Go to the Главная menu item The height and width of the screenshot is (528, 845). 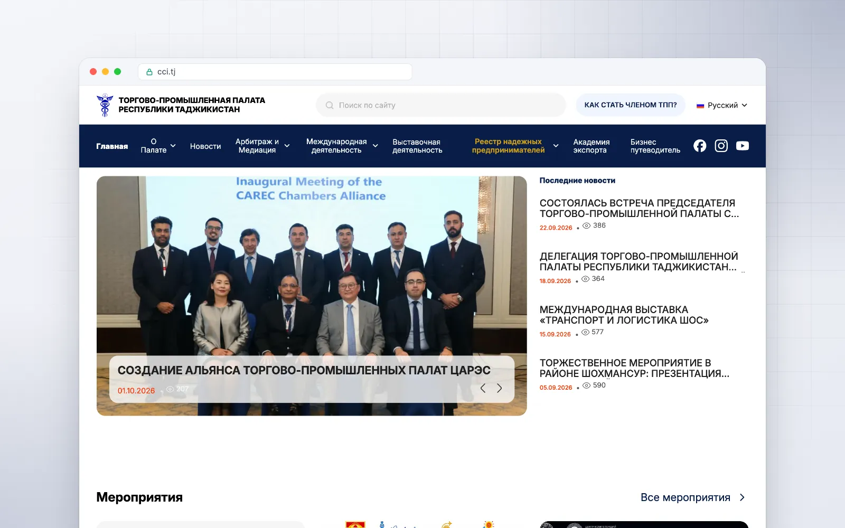click(x=112, y=146)
